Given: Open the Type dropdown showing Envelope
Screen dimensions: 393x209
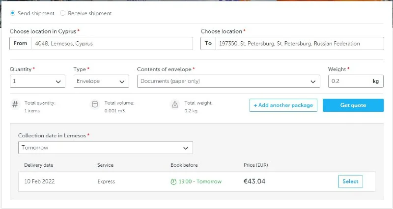Looking at the screenshot, I should (101, 81).
